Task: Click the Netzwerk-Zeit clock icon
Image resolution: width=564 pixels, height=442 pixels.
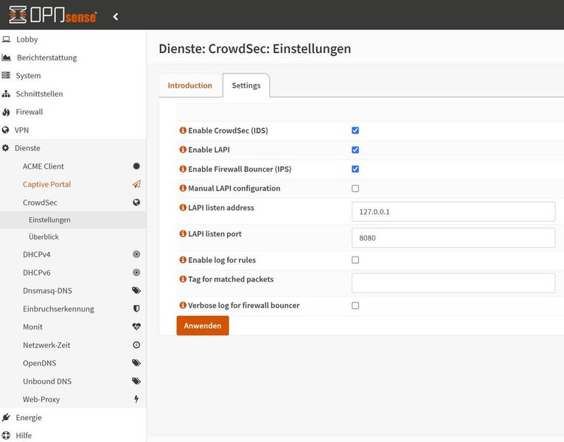Action: pos(136,345)
